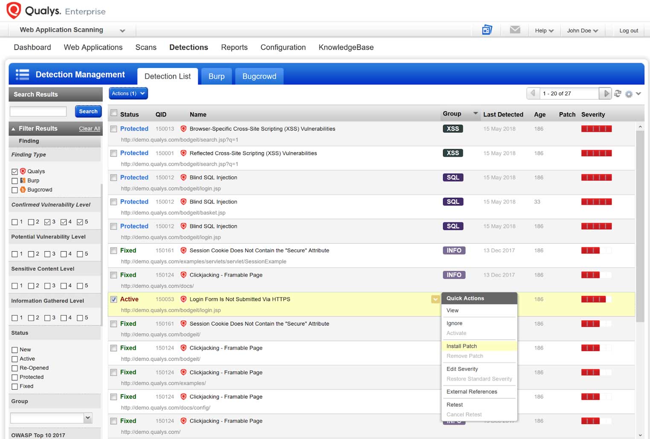Expand the Group selection dropdown in the sidebar
650x439 pixels.
point(87,418)
